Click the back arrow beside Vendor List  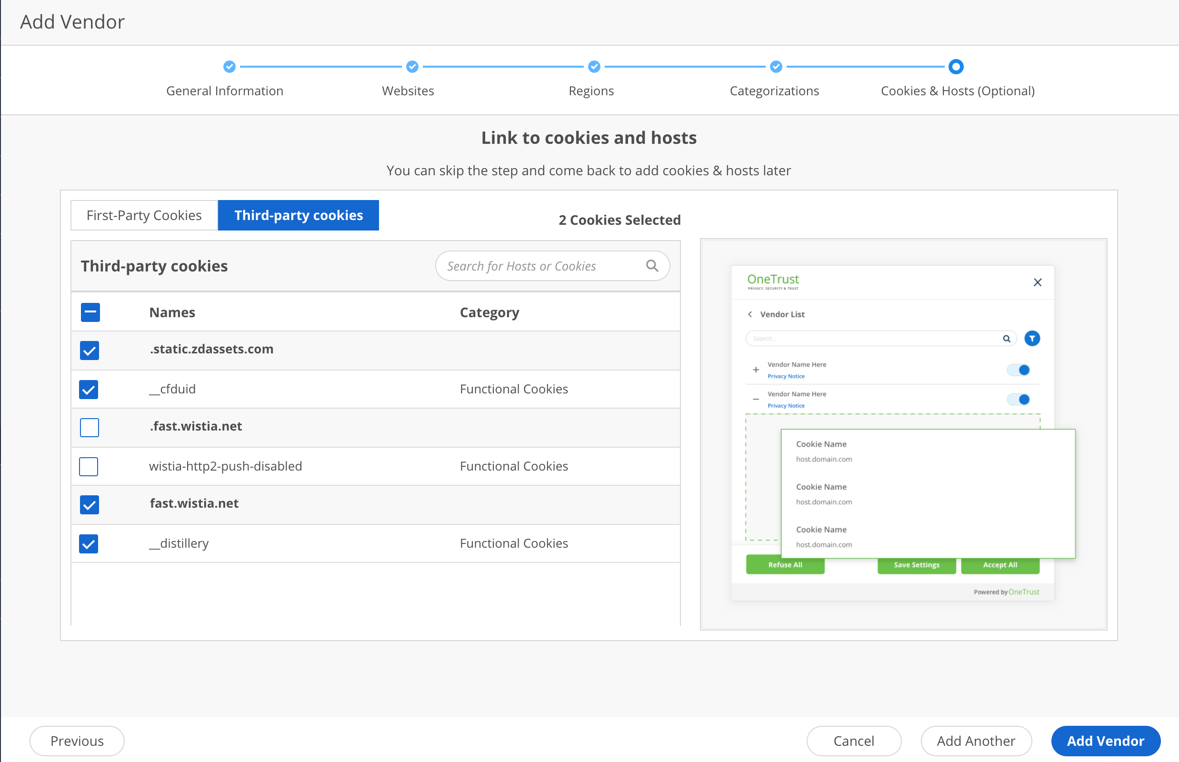pyautogui.click(x=750, y=314)
